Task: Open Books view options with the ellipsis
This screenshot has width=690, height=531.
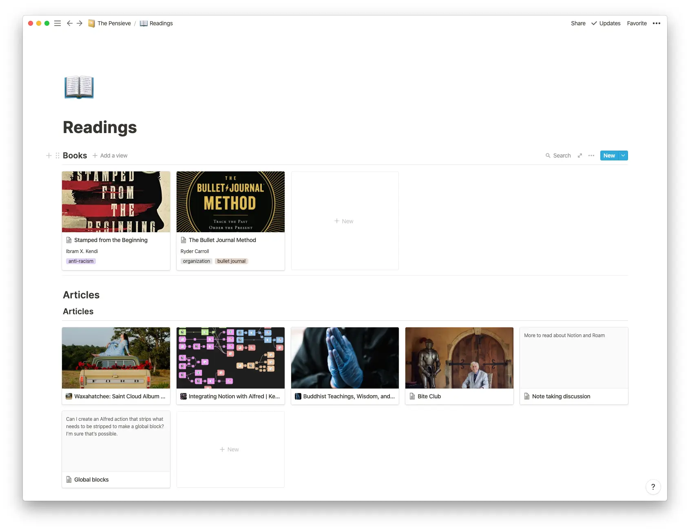Action: pos(591,156)
